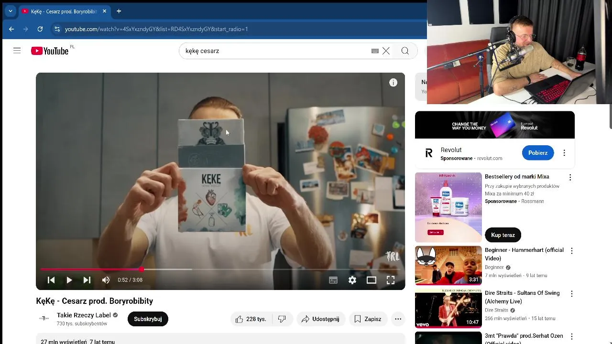Open the Rossmann Mixa ad thumbnail
Viewport: 612px width, 344px height.
tap(448, 207)
